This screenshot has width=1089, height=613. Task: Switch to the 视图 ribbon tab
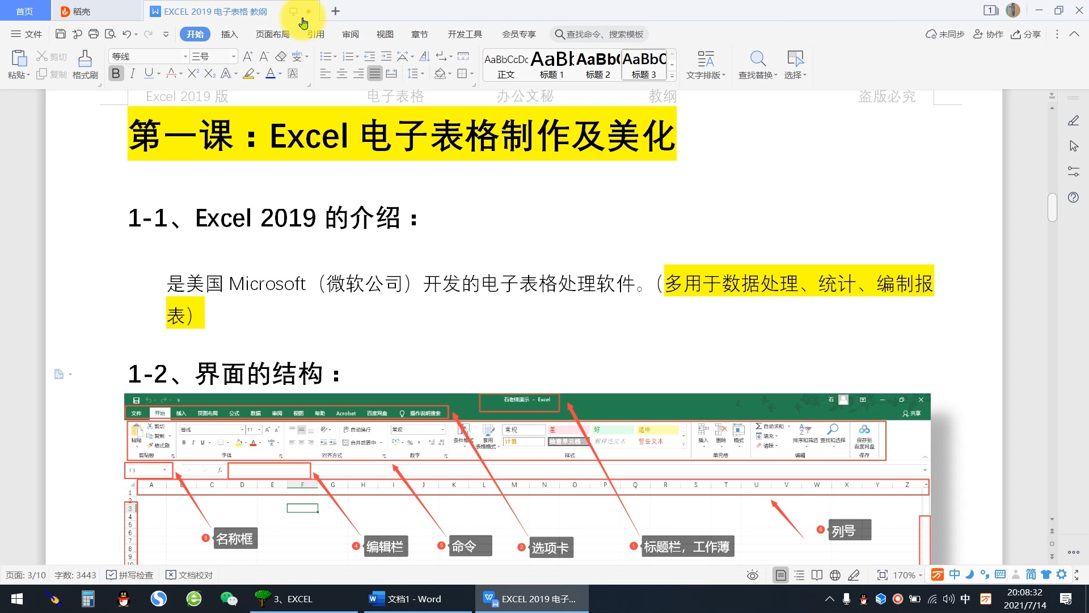385,34
